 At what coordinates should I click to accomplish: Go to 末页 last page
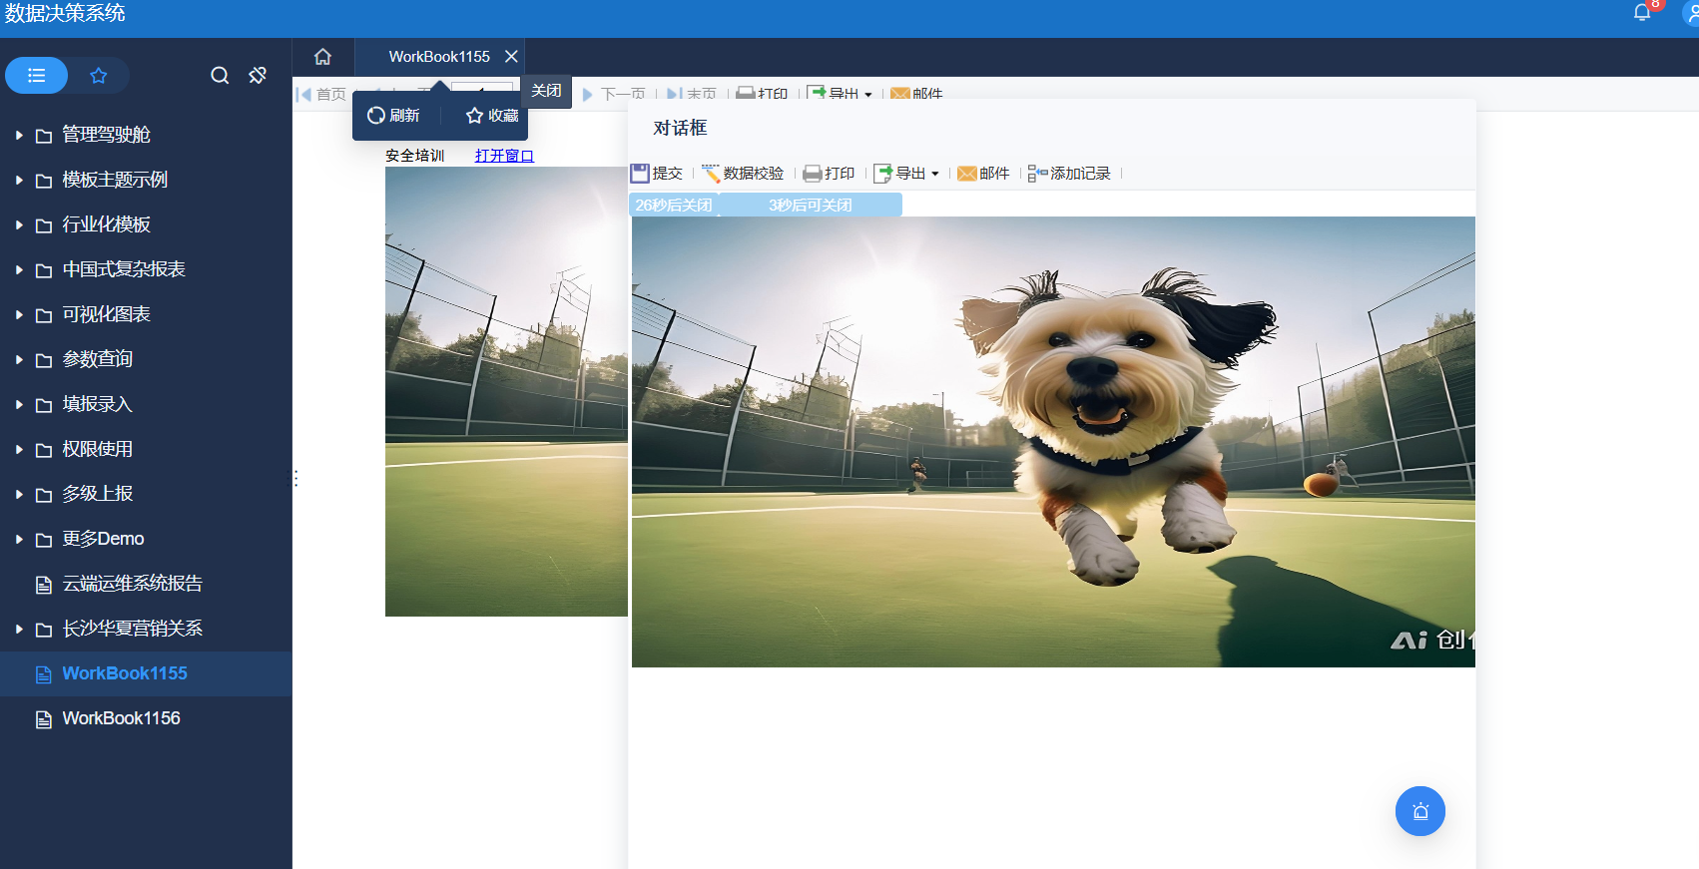pyautogui.click(x=692, y=94)
